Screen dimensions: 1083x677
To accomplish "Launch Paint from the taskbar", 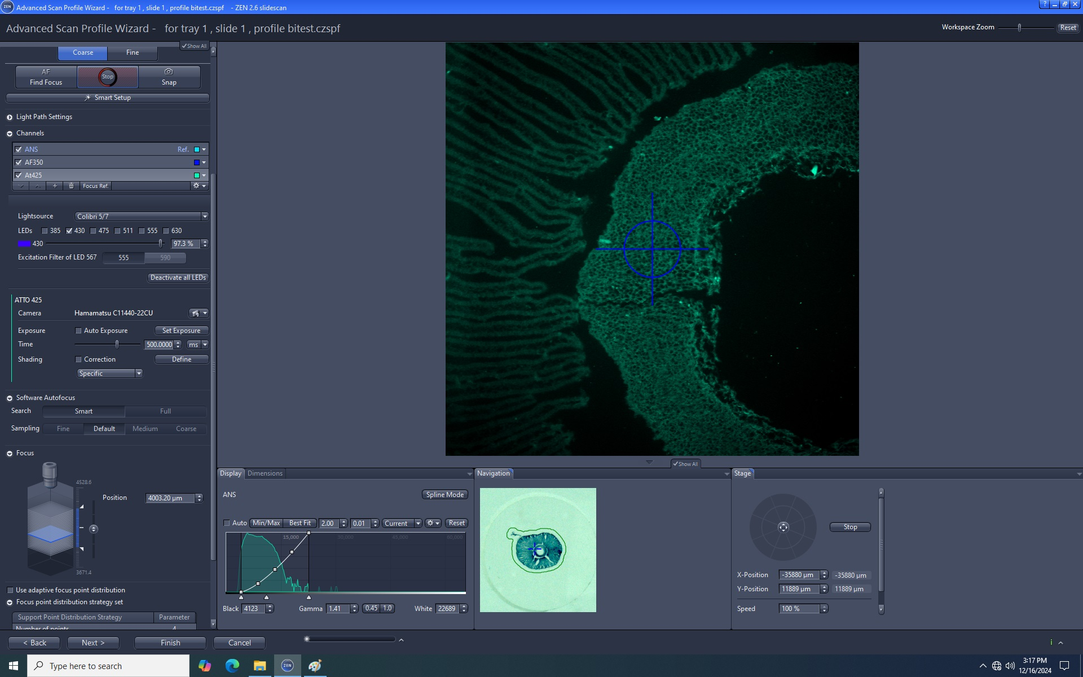I will 315,666.
